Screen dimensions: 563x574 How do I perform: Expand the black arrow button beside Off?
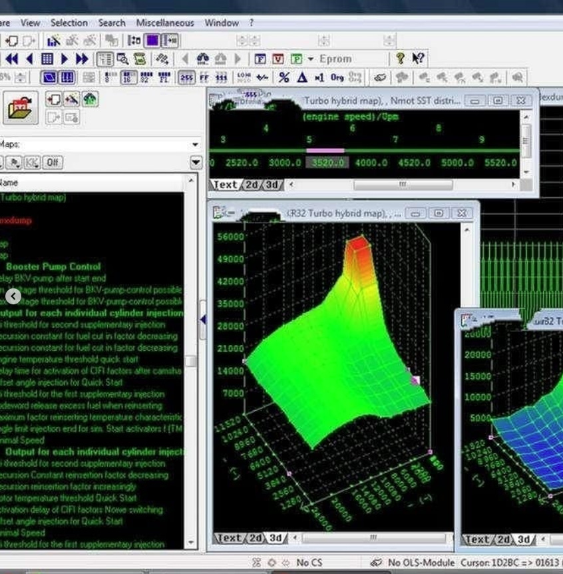(196, 162)
